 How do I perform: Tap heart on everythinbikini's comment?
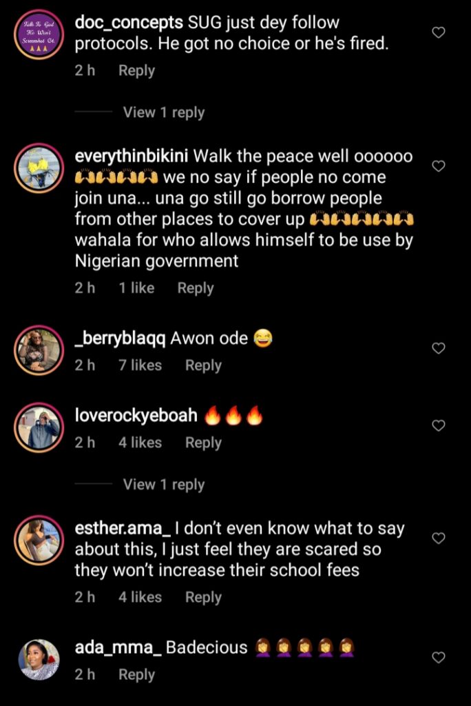(438, 166)
